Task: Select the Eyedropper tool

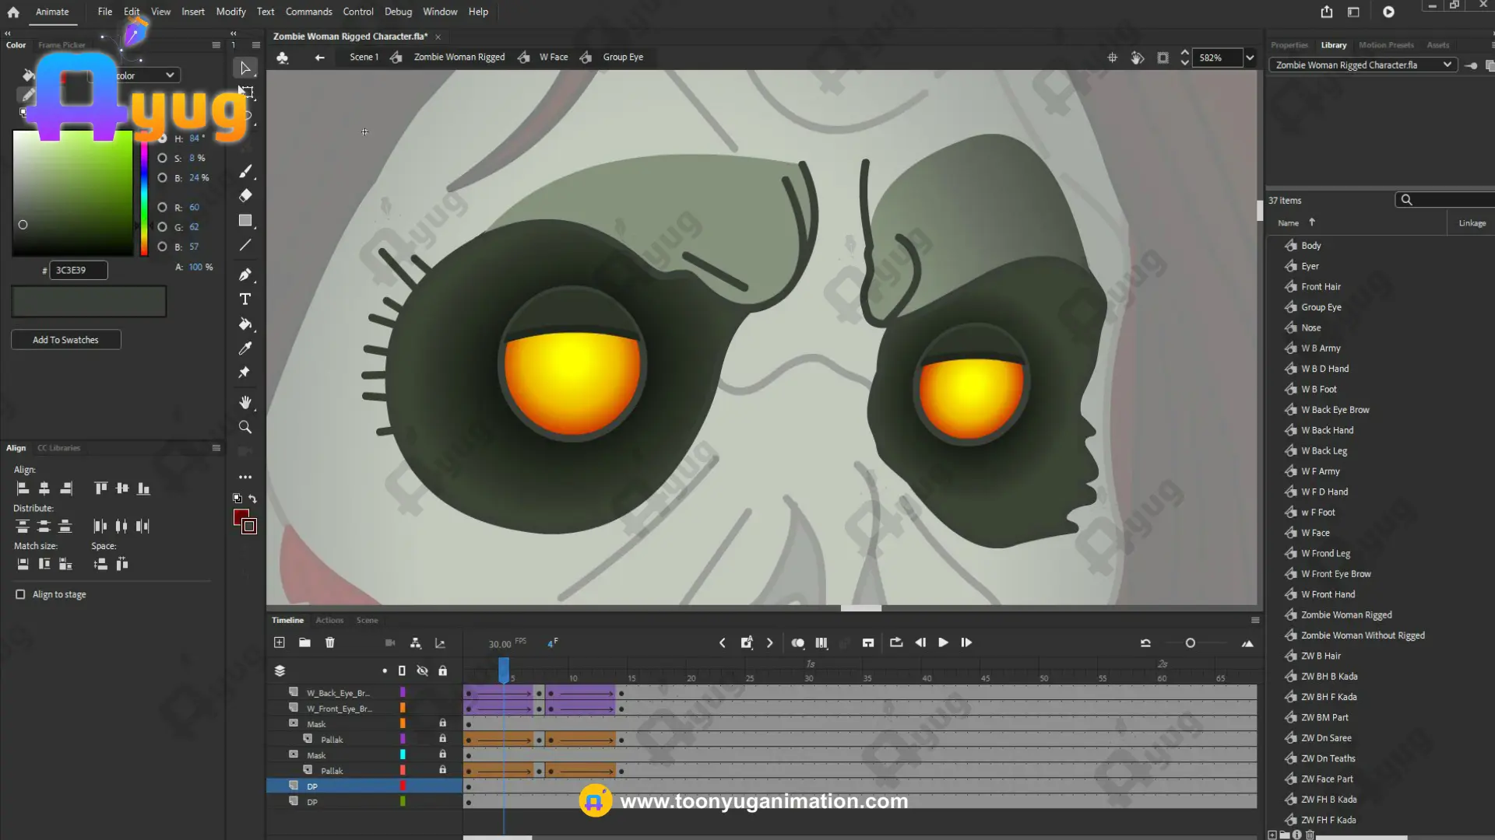Action: click(x=244, y=348)
